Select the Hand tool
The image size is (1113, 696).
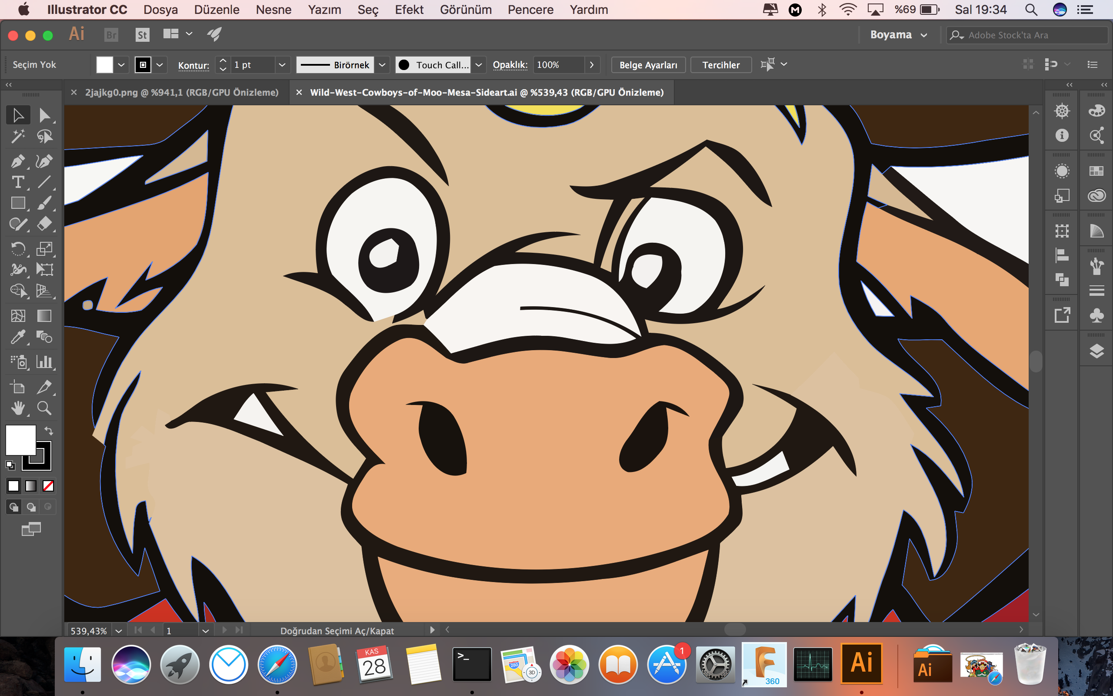click(x=18, y=408)
